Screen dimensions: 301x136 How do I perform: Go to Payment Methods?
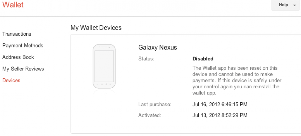pyautogui.click(x=23, y=45)
